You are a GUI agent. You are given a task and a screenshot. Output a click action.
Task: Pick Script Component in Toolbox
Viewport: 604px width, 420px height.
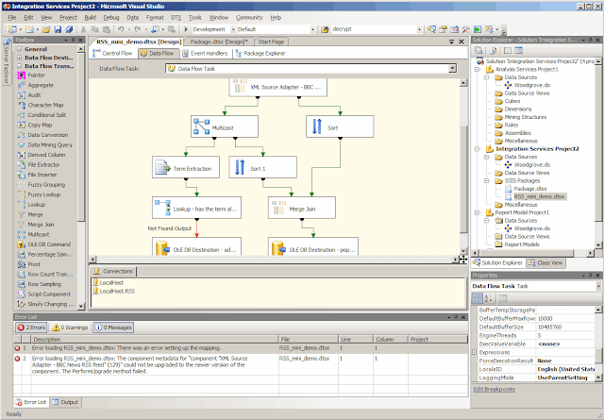pos(49,294)
